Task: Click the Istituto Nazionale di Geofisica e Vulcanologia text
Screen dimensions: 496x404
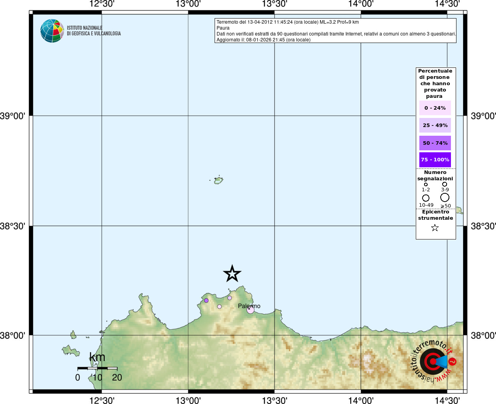Action: pyautogui.click(x=94, y=31)
